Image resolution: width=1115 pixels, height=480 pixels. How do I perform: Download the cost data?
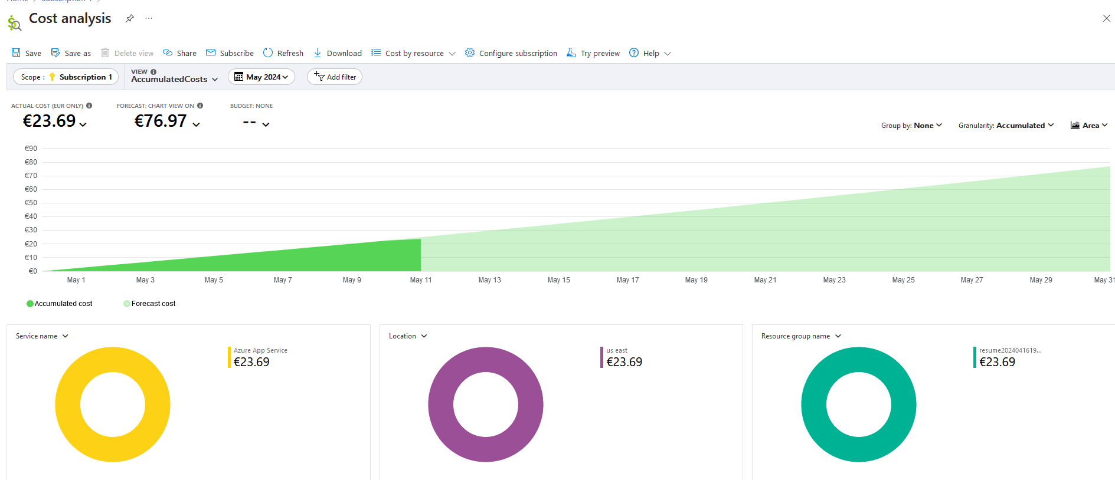[338, 53]
